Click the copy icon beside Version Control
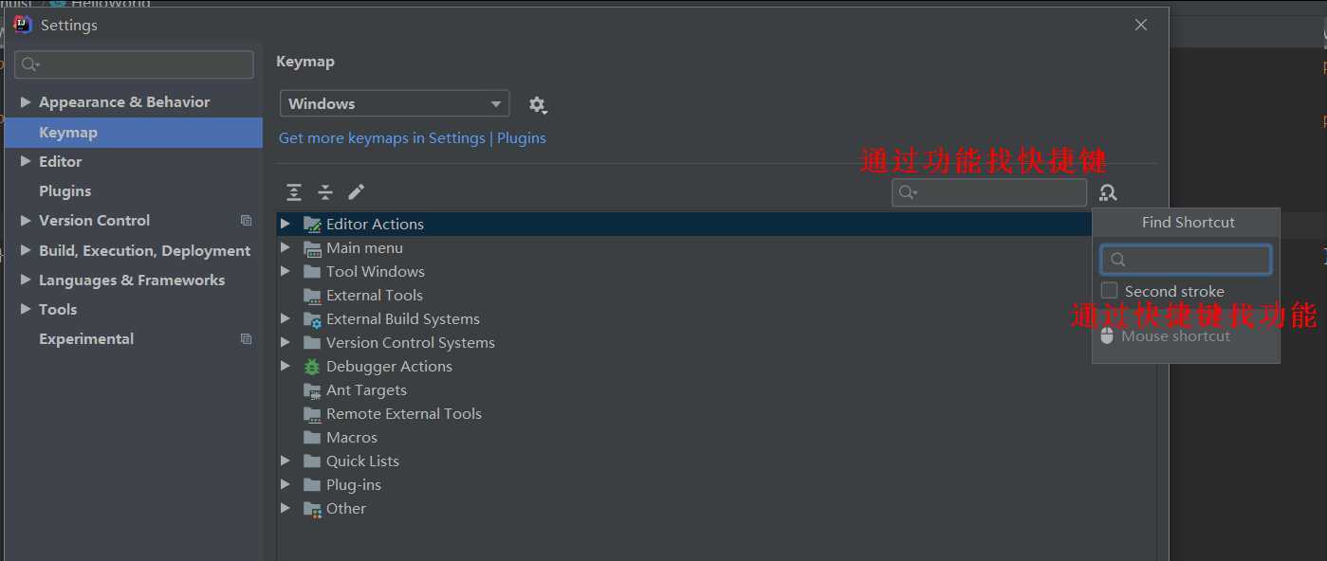 (x=246, y=221)
